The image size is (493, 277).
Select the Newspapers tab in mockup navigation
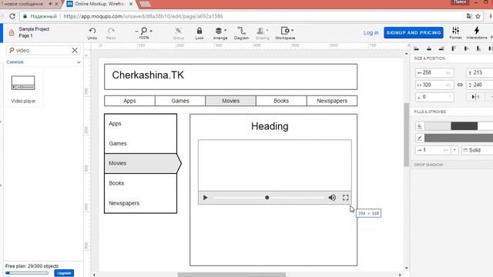pyautogui.click(x=332, y=101)
